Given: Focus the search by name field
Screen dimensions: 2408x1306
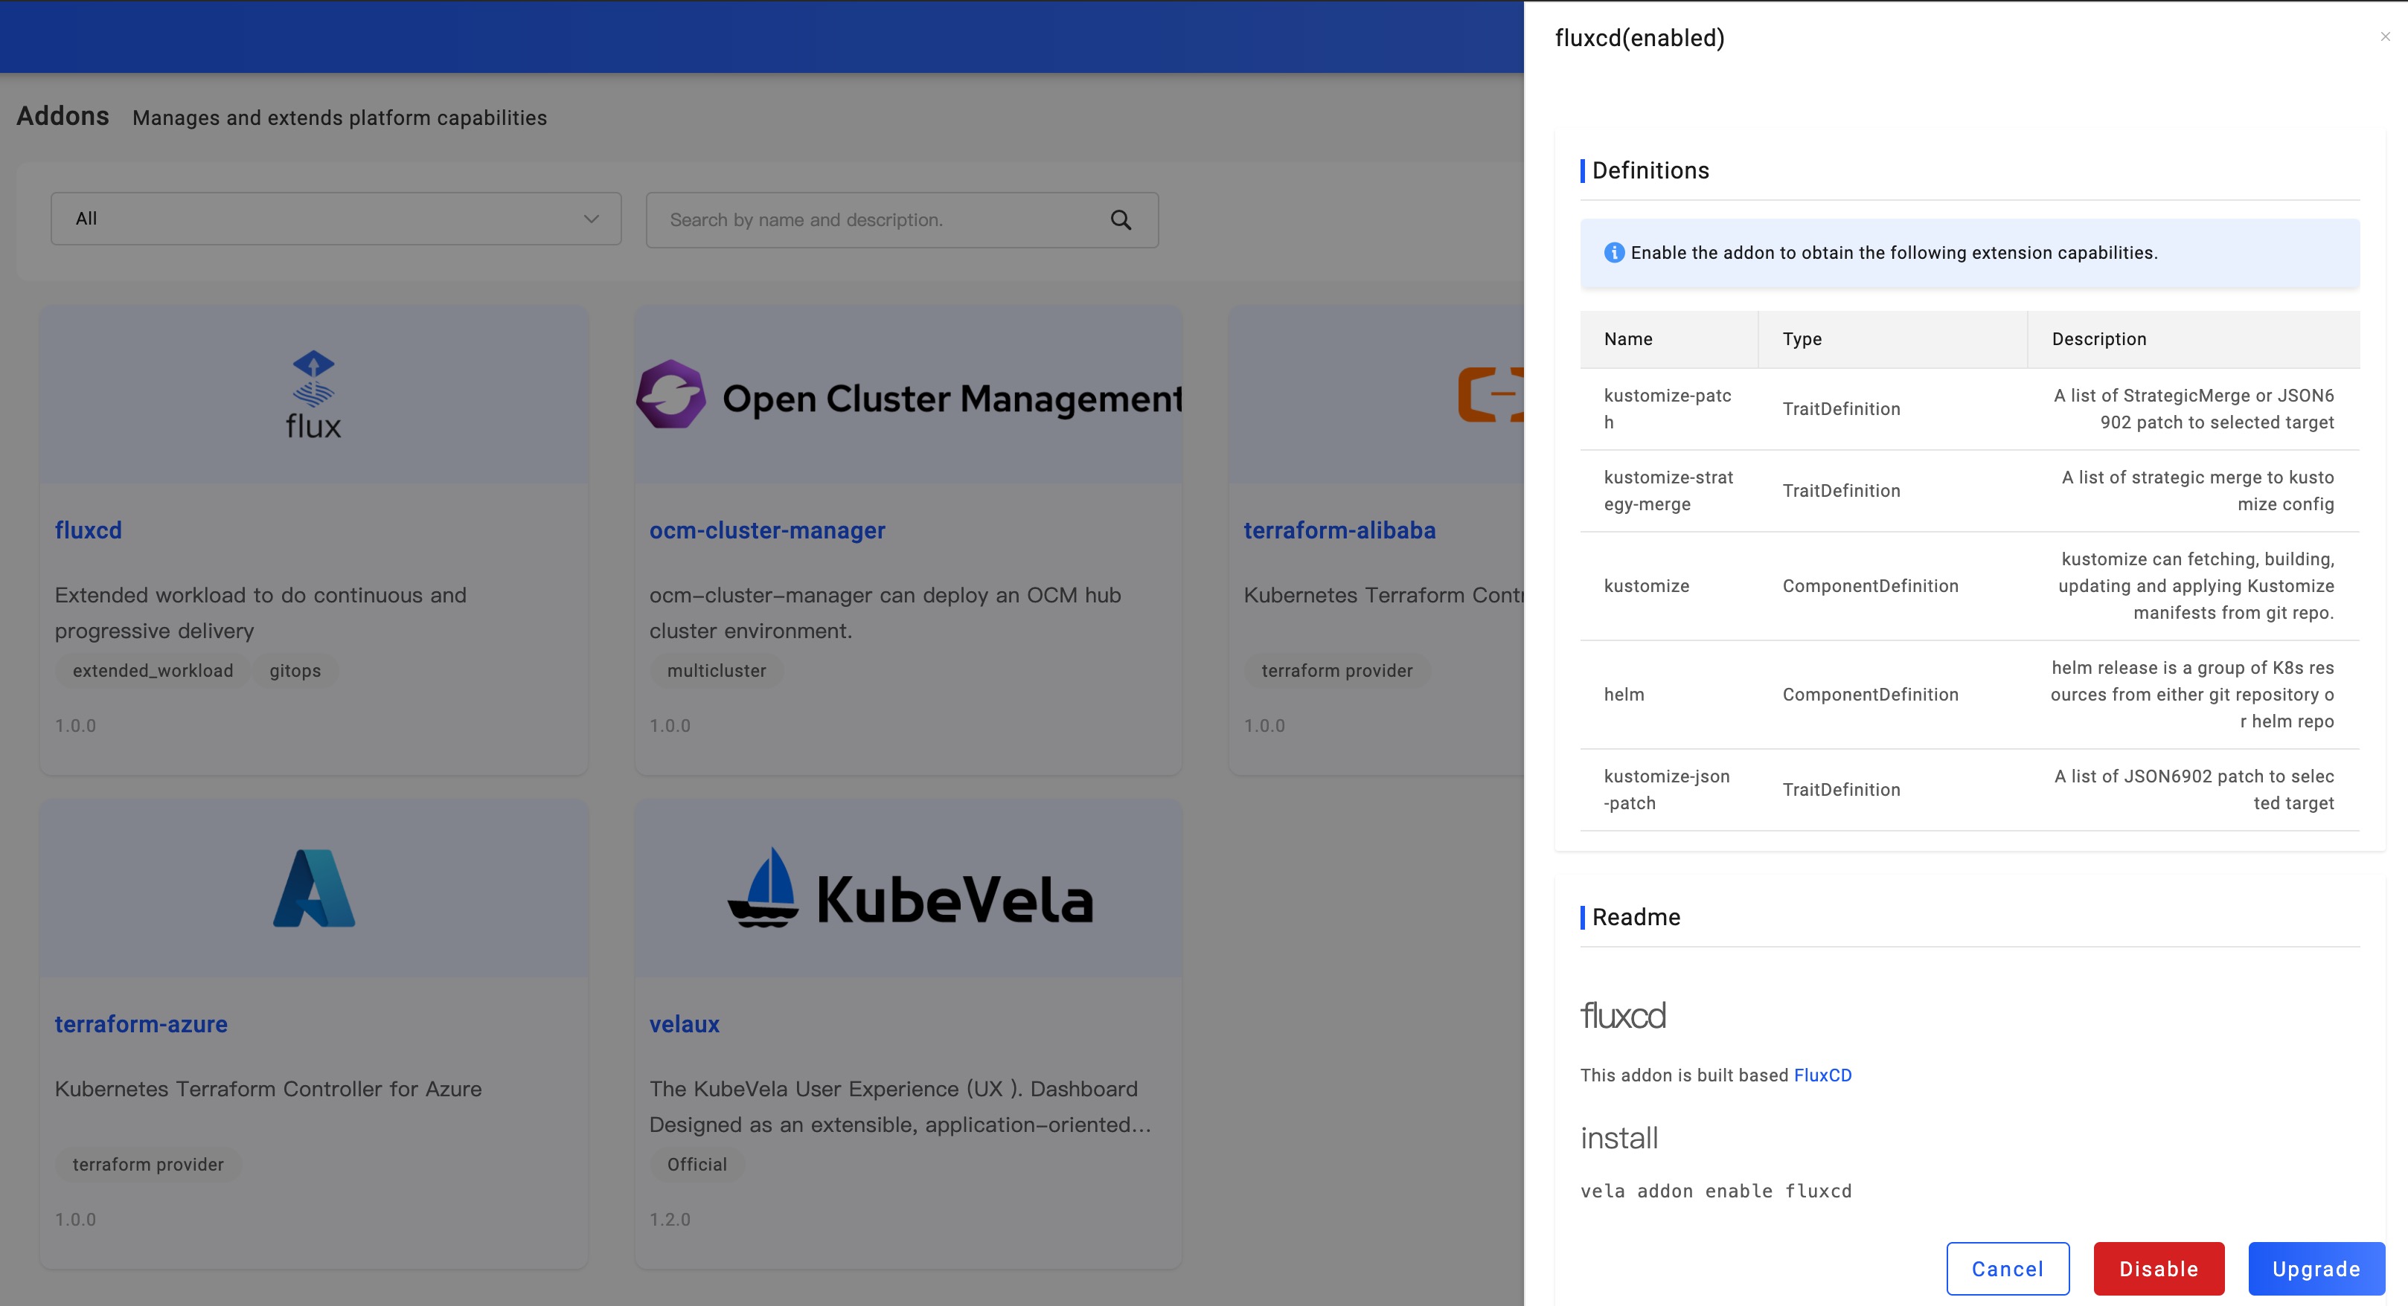Looking at the screenshot, I should tap(879, 220).
